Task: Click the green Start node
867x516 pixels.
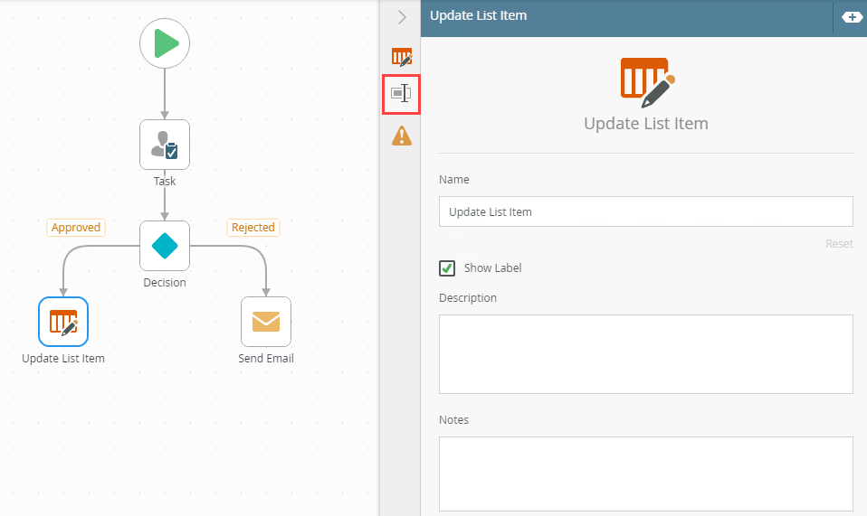Action: (x=165, y=43)
